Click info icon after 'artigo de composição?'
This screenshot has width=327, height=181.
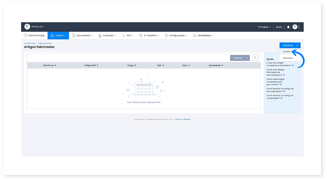coord(282,98)
